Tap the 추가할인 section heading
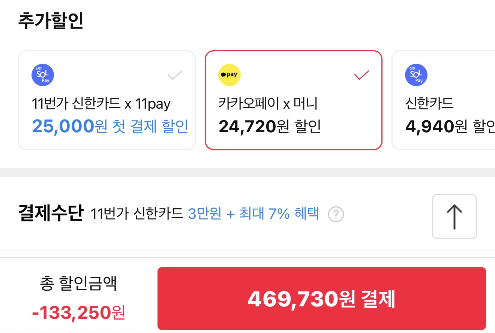Viewport: 495px width, 333px height. point(51,21)
